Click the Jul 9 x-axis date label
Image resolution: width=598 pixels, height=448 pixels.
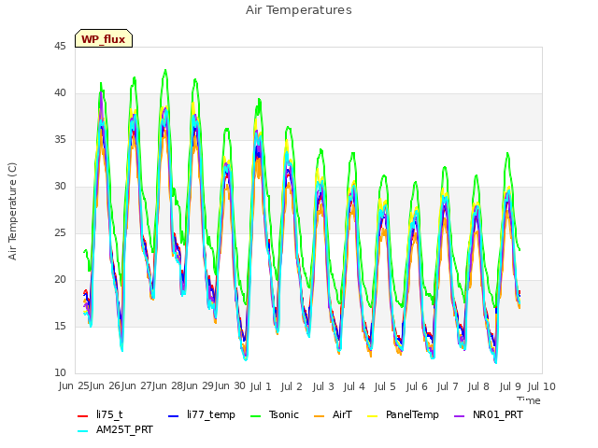point(510,386)
